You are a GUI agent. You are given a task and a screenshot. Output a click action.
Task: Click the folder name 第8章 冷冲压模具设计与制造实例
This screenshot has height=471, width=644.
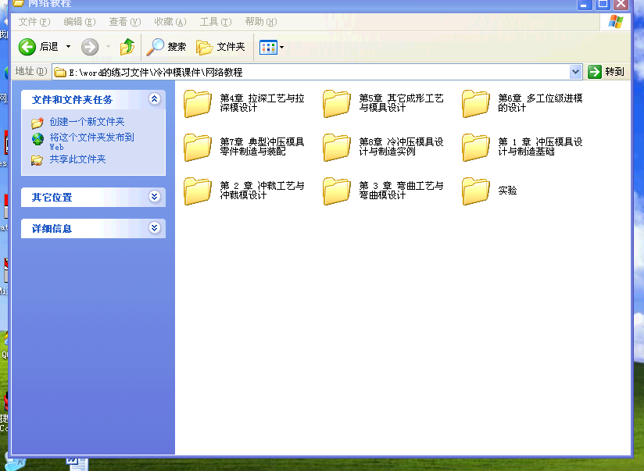click(401, 147)
